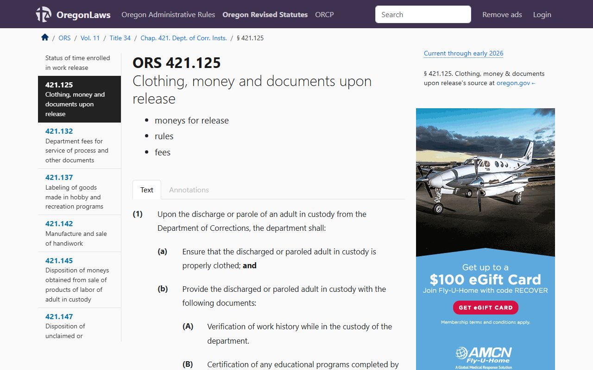Open Current through early 2026 link
Viewport: 593px width, 370px height.
(463, 53)
